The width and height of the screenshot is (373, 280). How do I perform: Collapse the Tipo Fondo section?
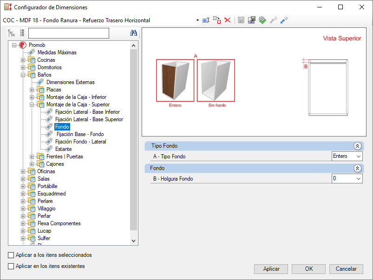357,146
